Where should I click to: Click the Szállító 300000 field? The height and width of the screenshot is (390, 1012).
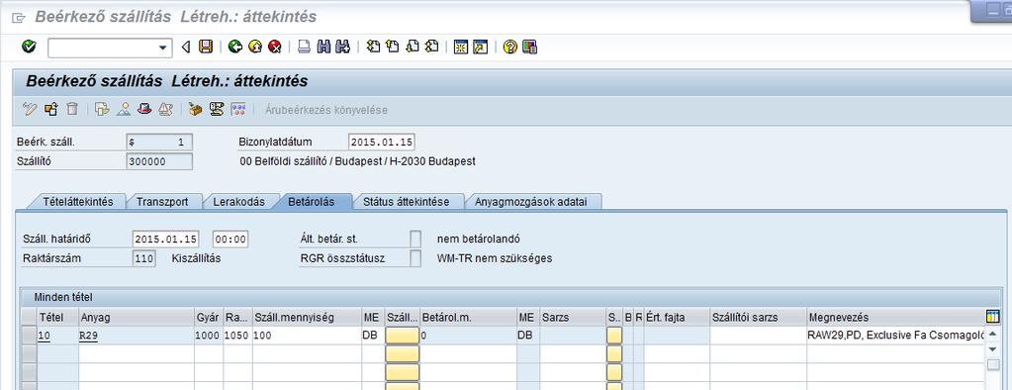point(159,161)
